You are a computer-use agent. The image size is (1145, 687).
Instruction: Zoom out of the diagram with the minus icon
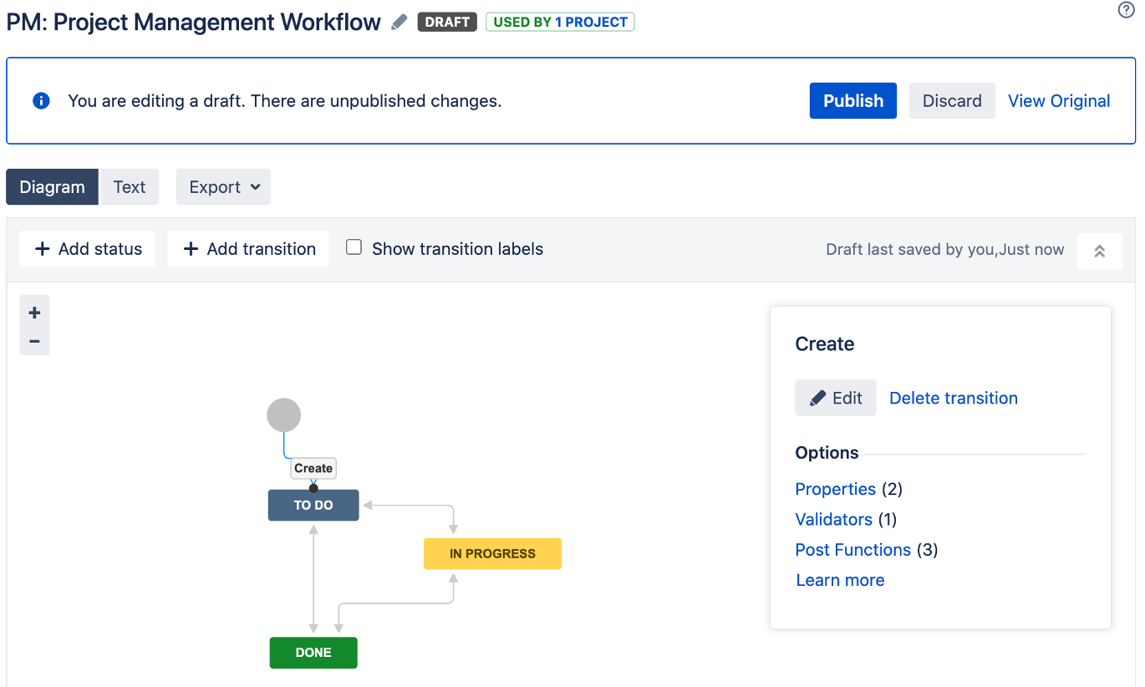(34, 340)
